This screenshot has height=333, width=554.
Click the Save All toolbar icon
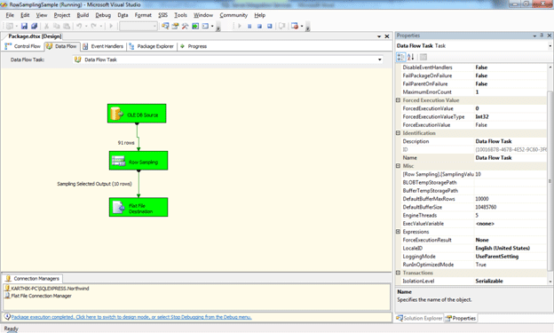(35, 26)
